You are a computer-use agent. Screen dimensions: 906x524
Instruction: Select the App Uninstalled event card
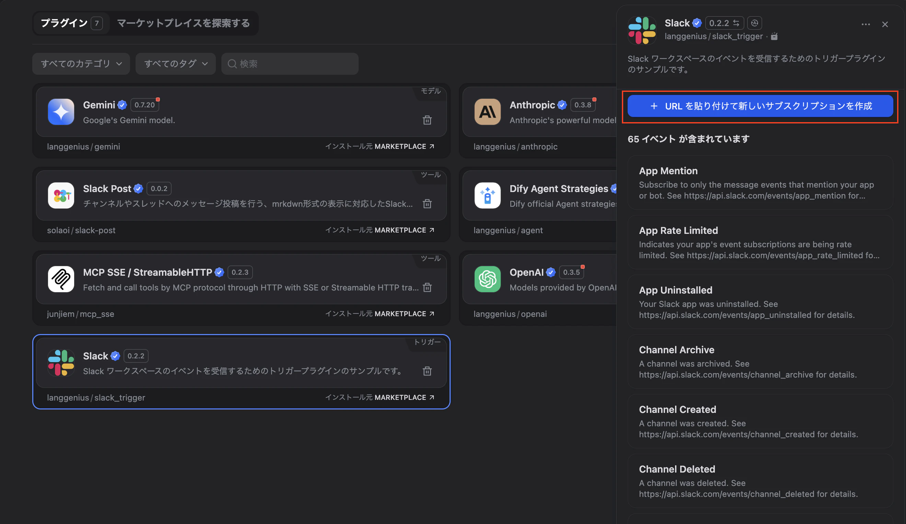click(x=760, y=302)
